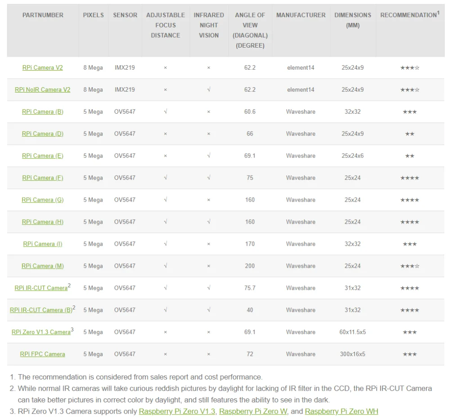Viewport: 450px width, 420px height.
Task: Select the RPi Camera (E) link
Action: [x=43, y=156]
